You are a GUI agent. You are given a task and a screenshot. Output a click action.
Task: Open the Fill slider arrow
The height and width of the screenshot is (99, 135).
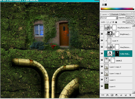click(x=133, y=22)
